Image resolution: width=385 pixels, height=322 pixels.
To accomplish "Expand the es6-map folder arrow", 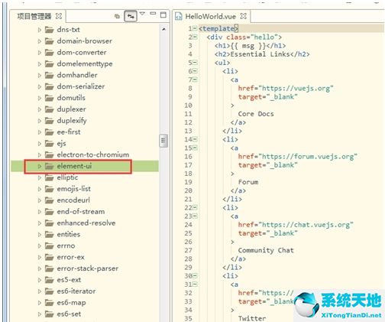I will point(40,303).
